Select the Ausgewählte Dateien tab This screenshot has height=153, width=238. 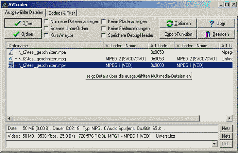point(24,12)
